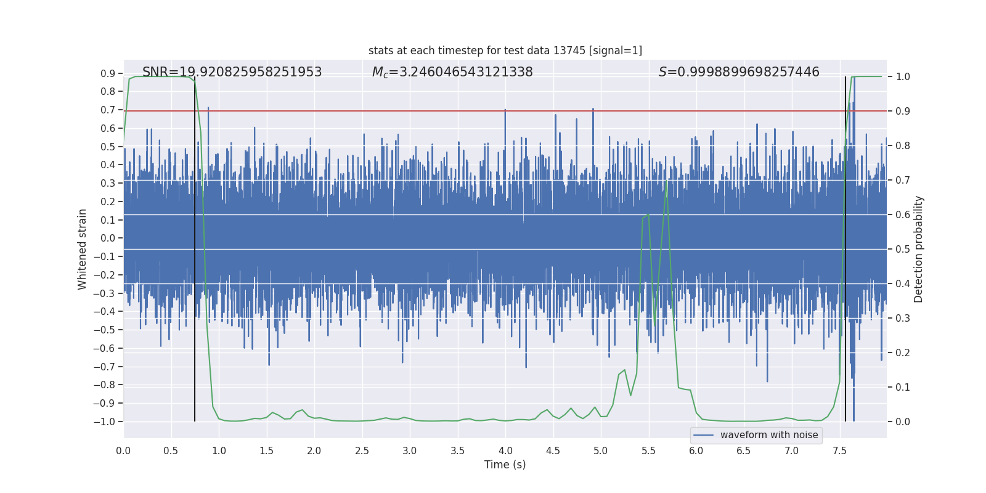Click the Detection probability tick label 0.0

click(903, 422)
